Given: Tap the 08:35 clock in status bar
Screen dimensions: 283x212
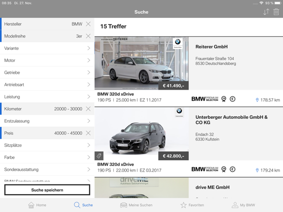Looking at the screenshot, I should (7, 3).
